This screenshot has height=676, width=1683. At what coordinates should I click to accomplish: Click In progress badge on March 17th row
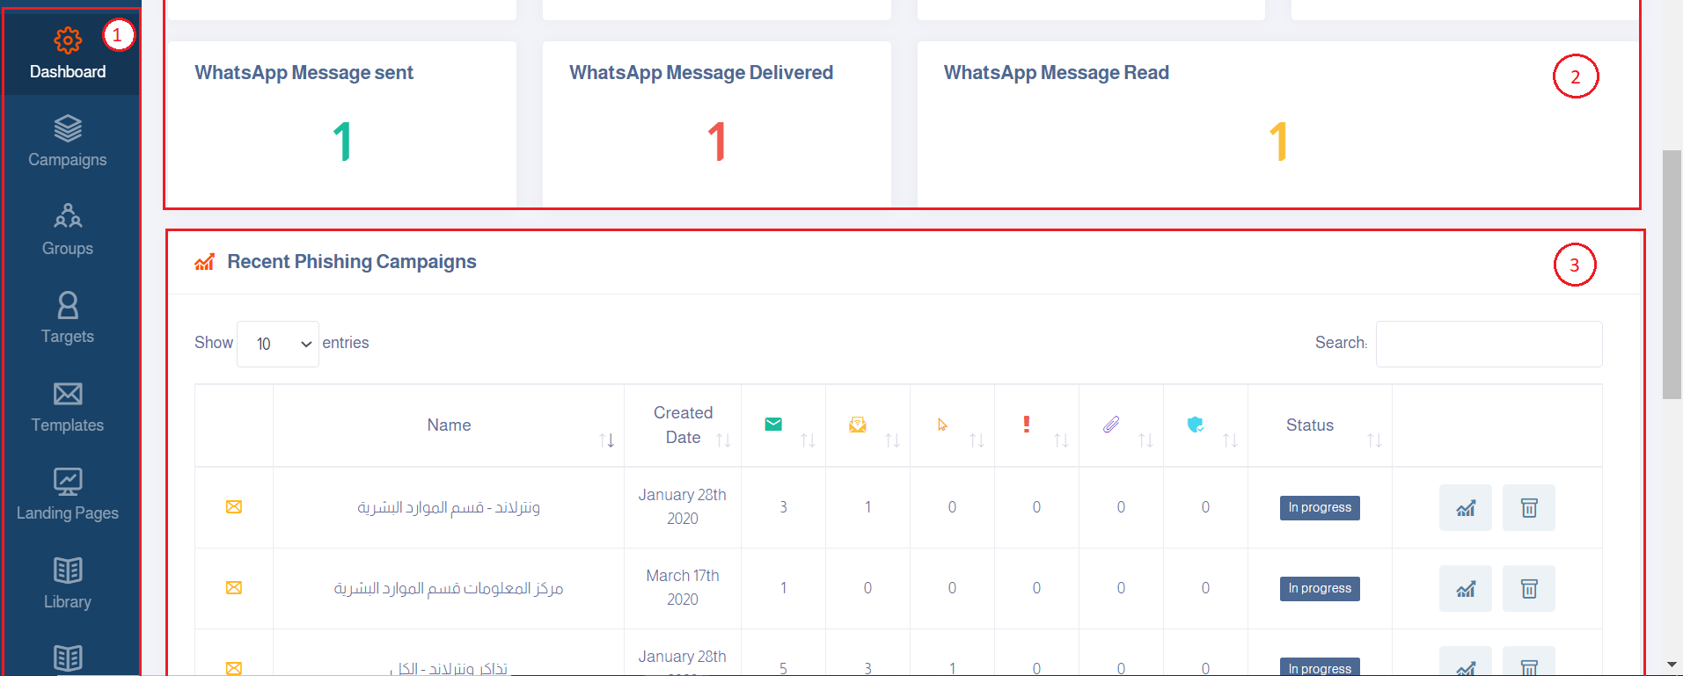1320,589
